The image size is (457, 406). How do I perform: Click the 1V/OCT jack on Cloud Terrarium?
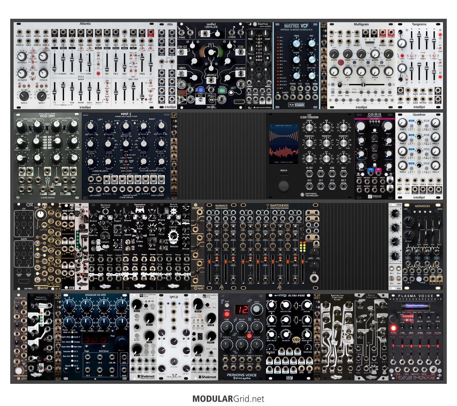[309, 174]
